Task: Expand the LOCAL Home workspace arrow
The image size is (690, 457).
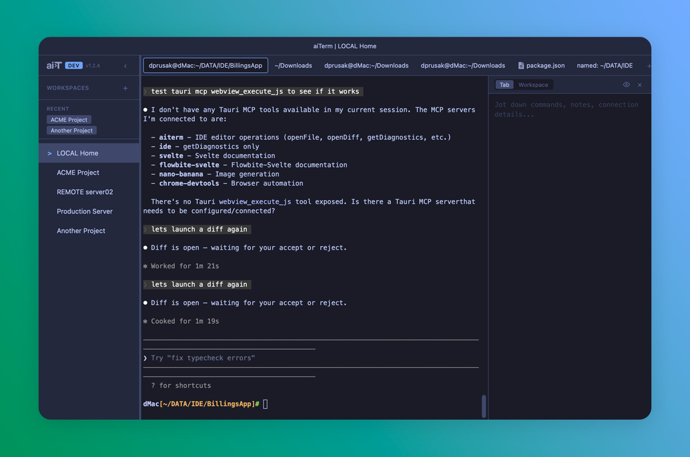Action: pyautogui.click(x=49, y=154)
